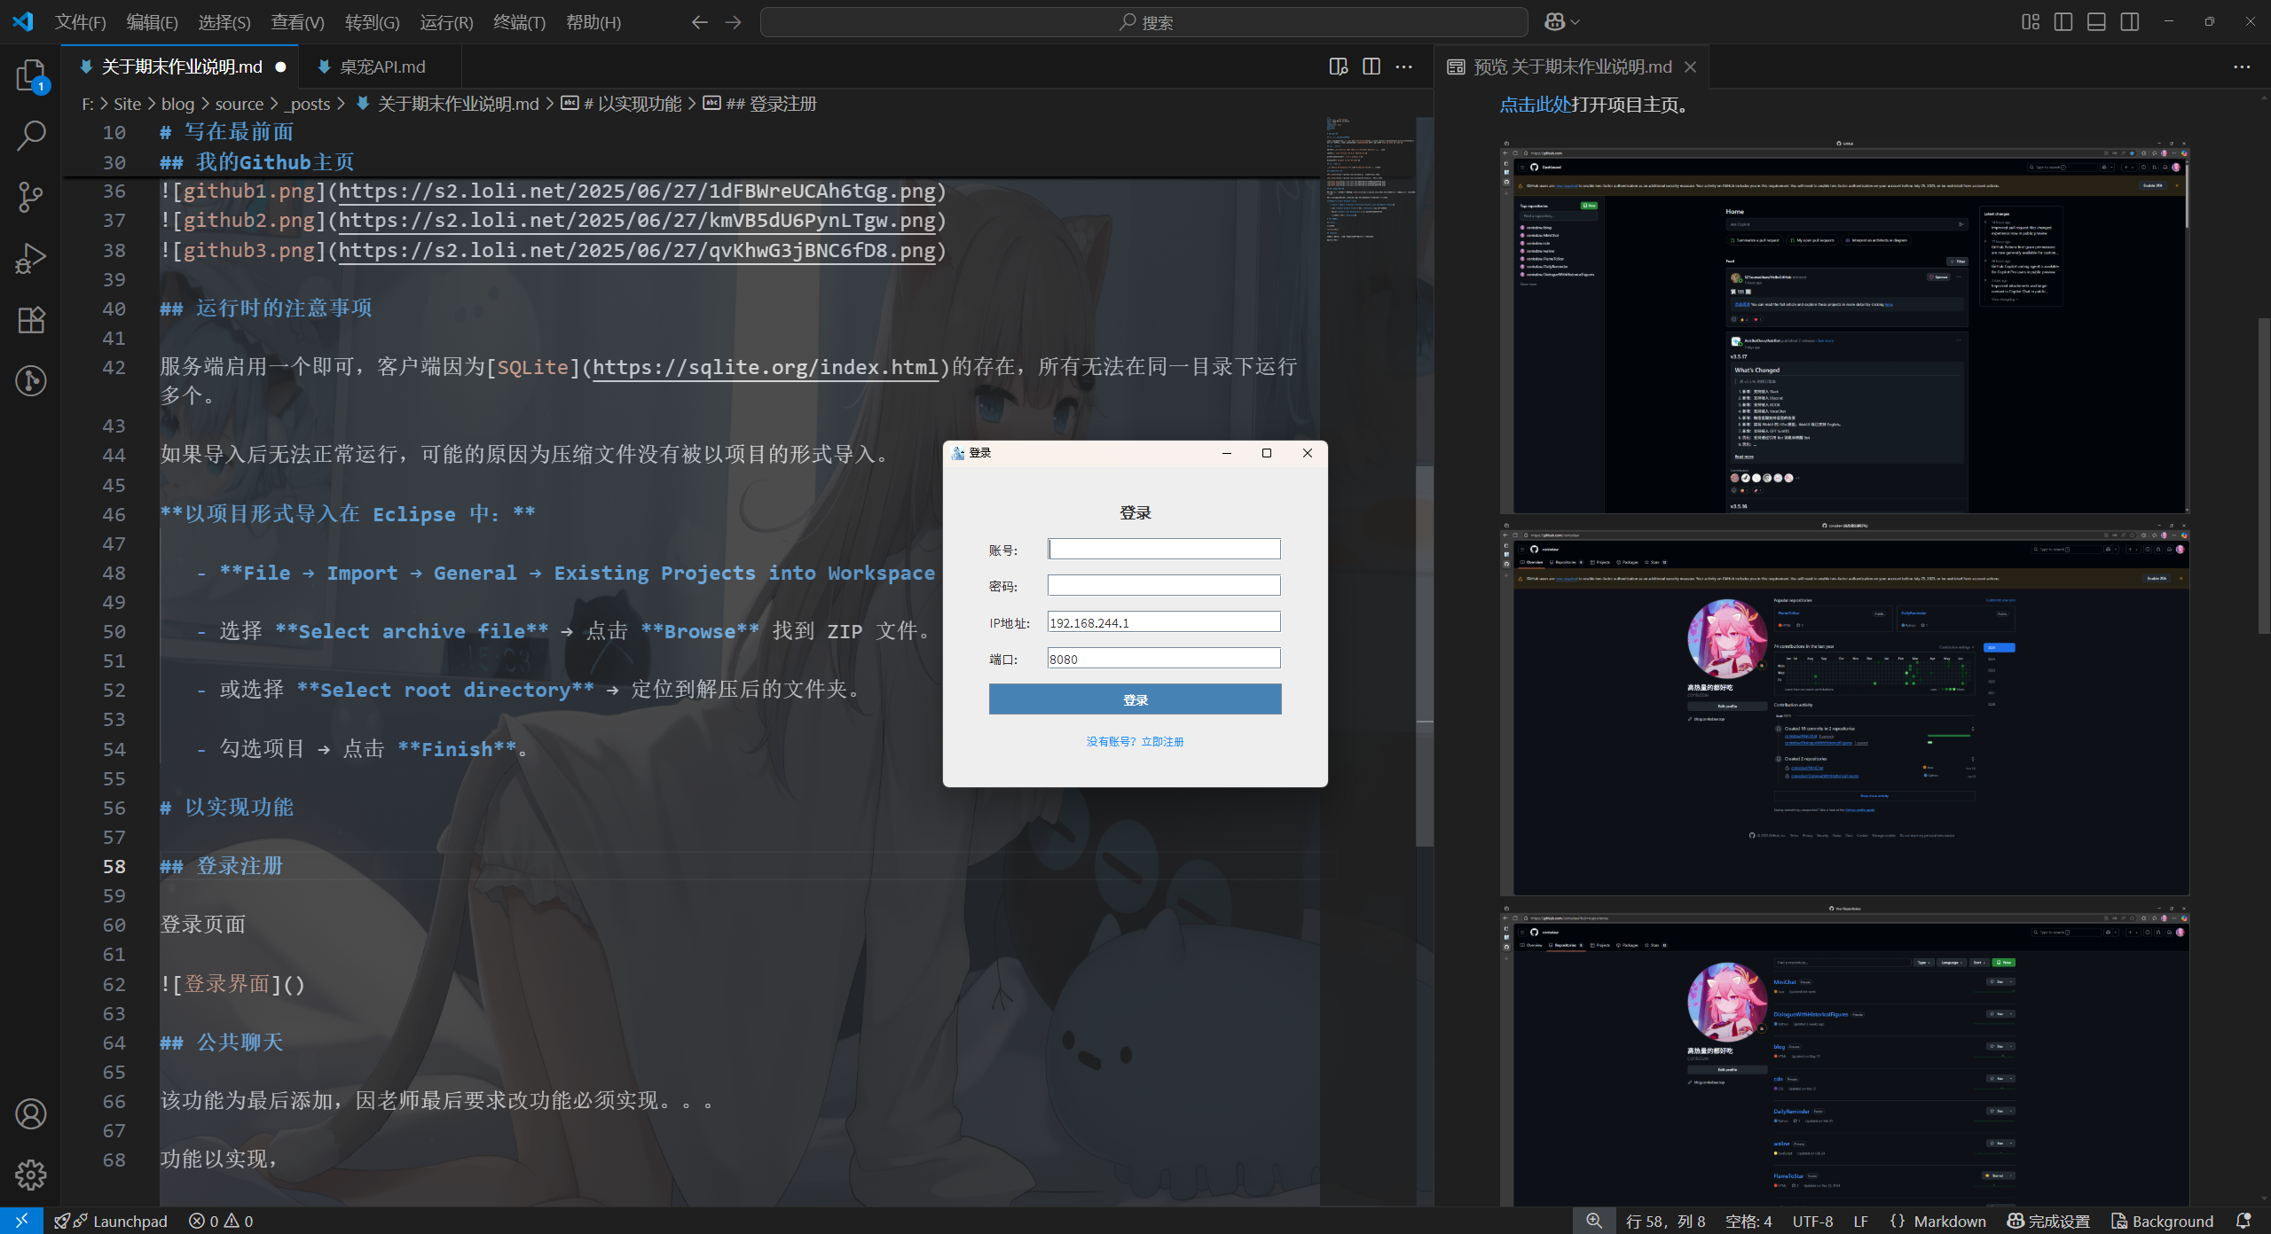This screenshot has width=2271, height=1234.
Task: Toggle the secondary side bar layout button
Action: (x=2129, y=22)
